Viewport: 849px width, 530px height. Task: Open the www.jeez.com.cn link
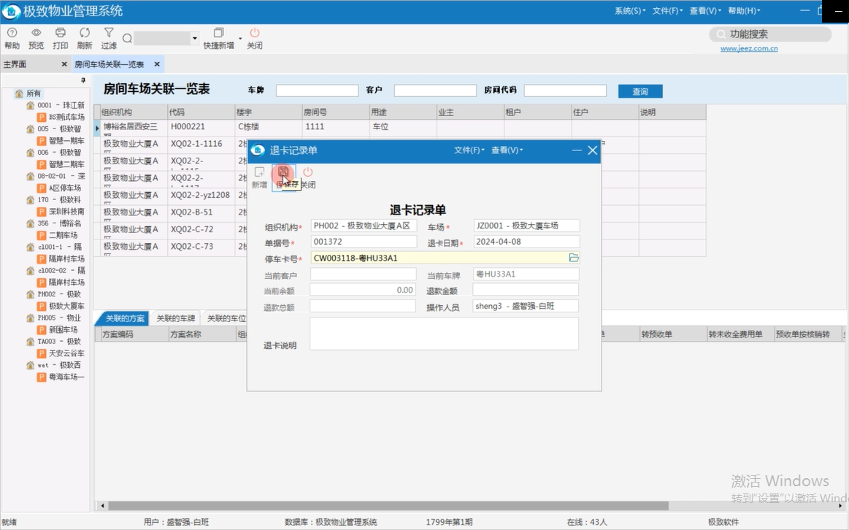(x=748, y=49)
